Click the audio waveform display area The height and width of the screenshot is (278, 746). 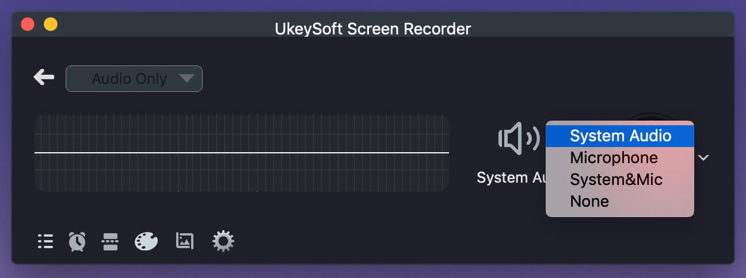241,153
